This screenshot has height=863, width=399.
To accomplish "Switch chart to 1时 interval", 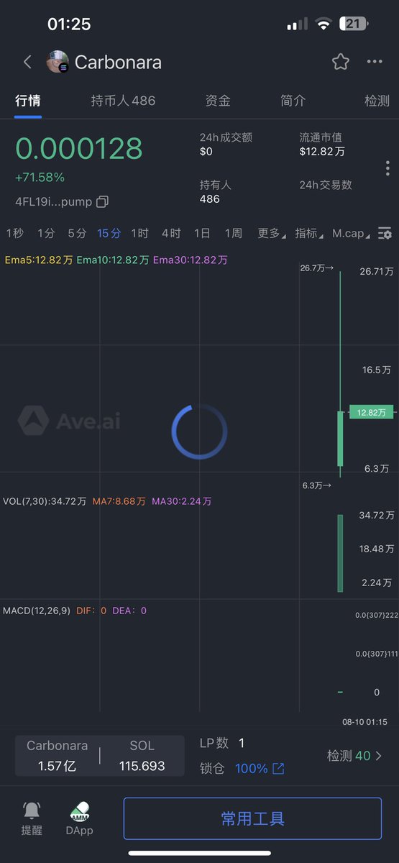I will click(139, 233).
